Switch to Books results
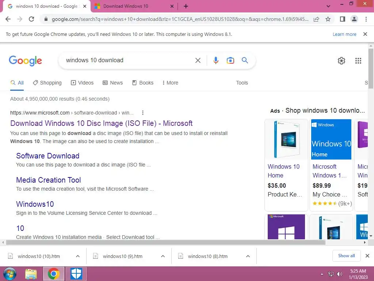Image resolution: width=374 pixels, height=281 pixels. tap(143, 83)
